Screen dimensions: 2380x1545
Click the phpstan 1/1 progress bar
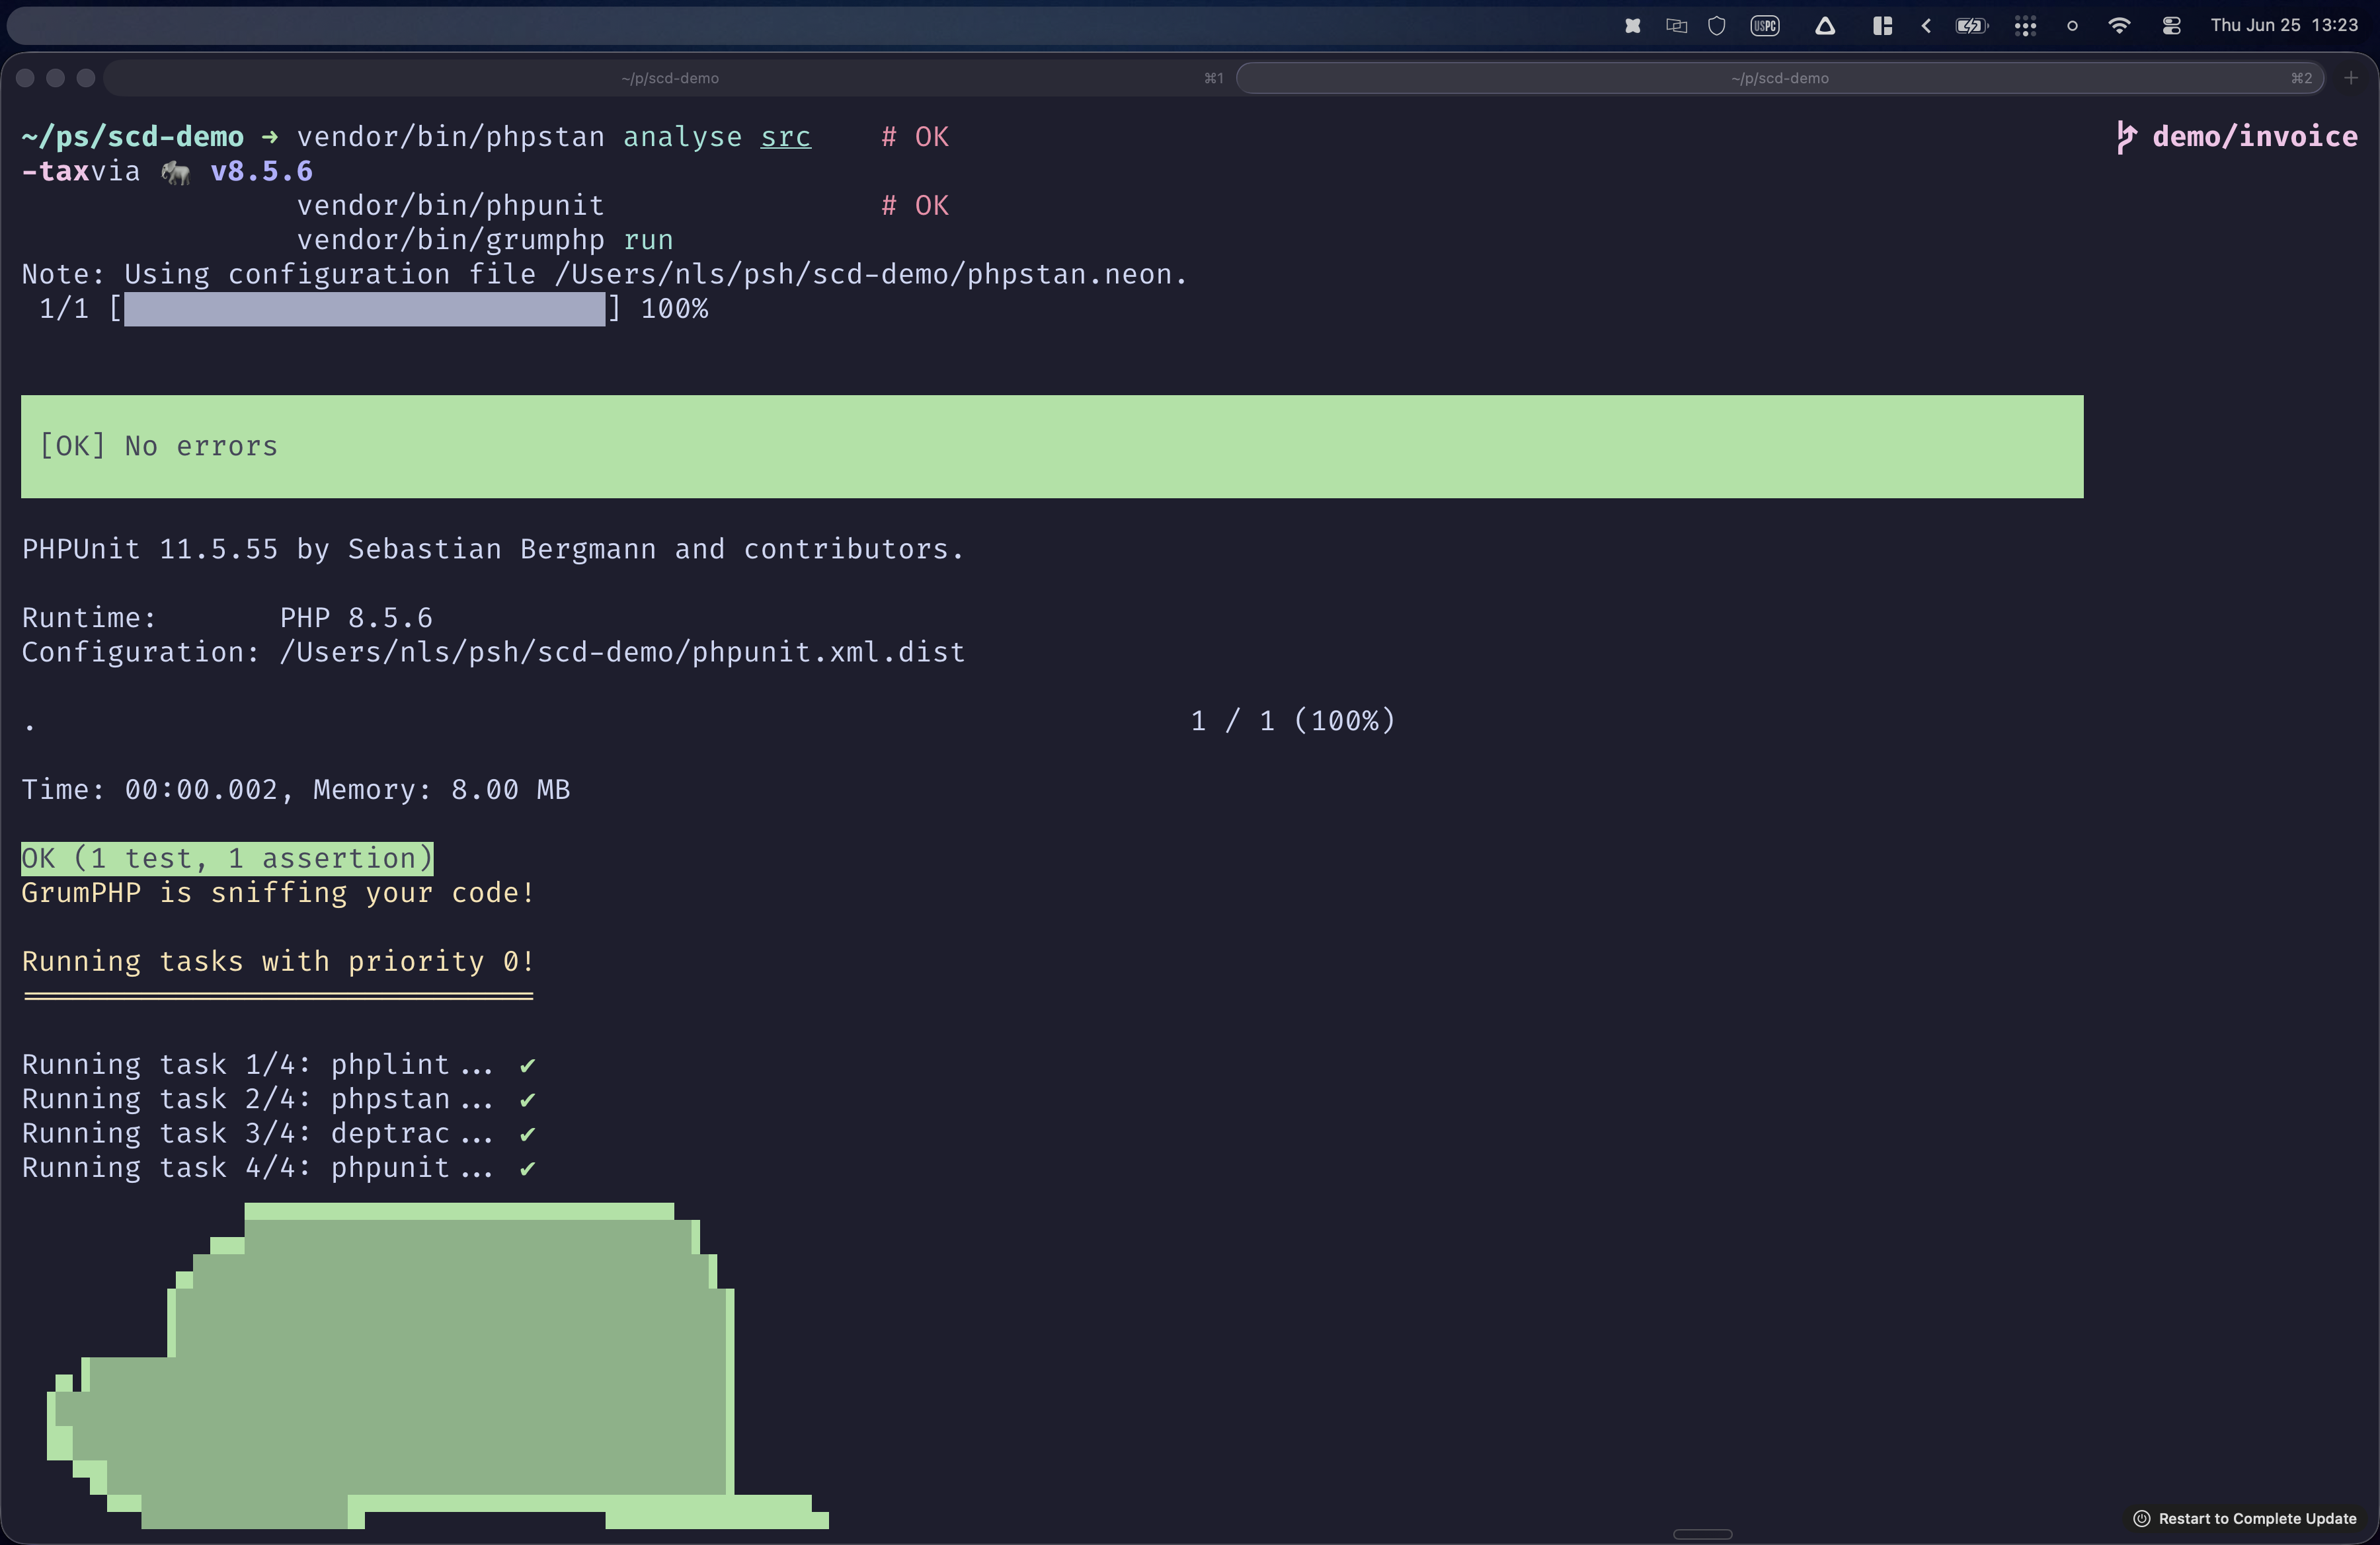tap(364, 309)
